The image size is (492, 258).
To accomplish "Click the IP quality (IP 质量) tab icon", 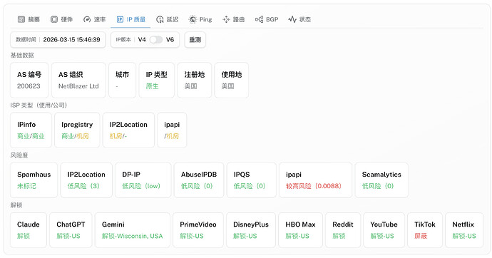I will 120,19.
